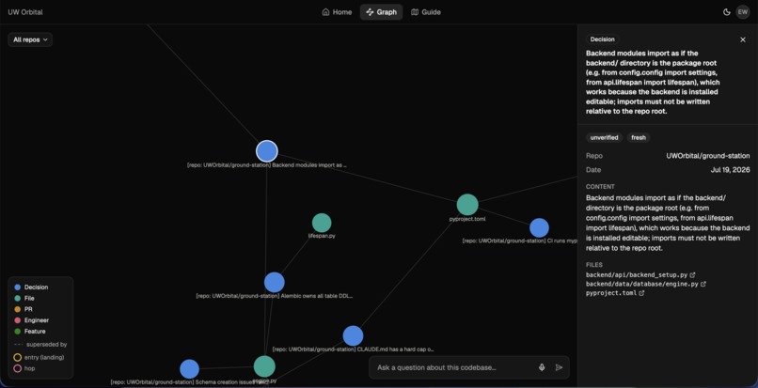Select the CI runs myp decision node
The width and height of the screenshot is (758, 388).
click(539, 228)
